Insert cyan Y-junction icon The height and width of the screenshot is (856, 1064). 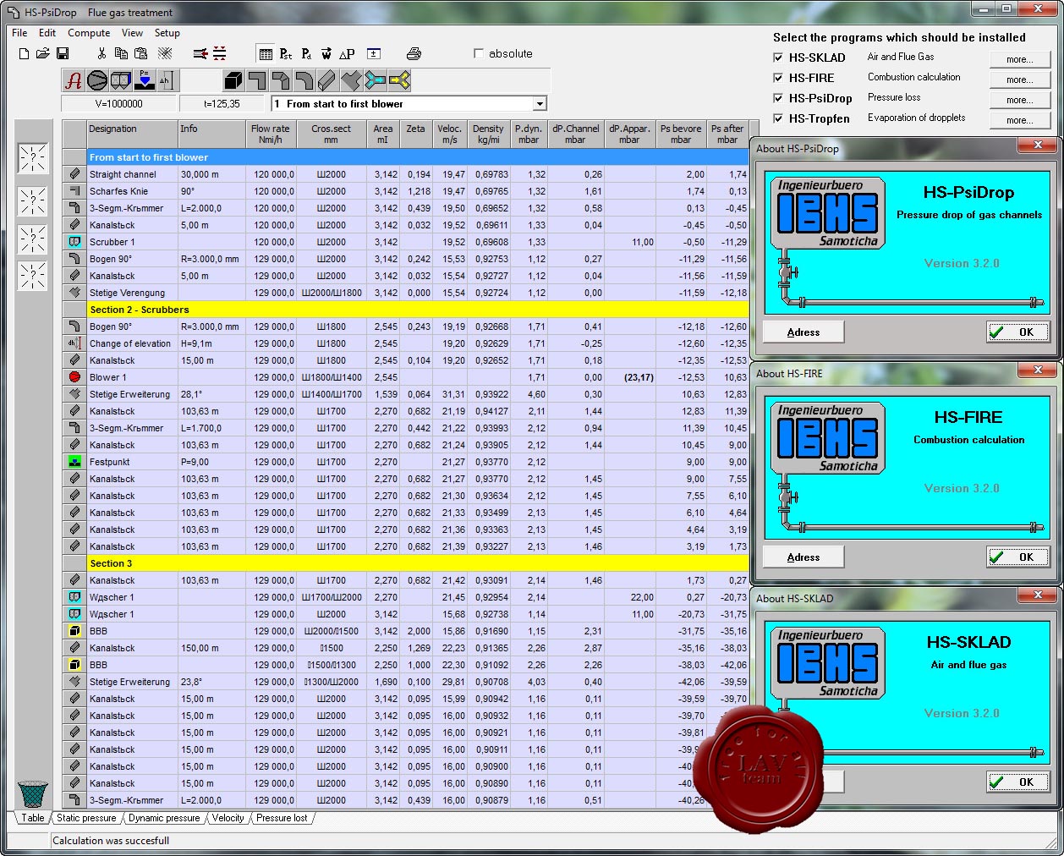pyautogui.click(x=375, y=80)
